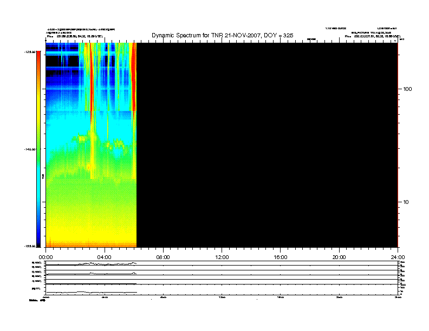Click the red vertical streak near 03:00
Screen dimensions: 429x331
click(x=92, y=82)
